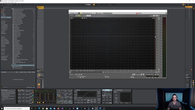Open the Mode dropdown in SPAN
This screenshot has height=110, width=195.
(155, 16)
